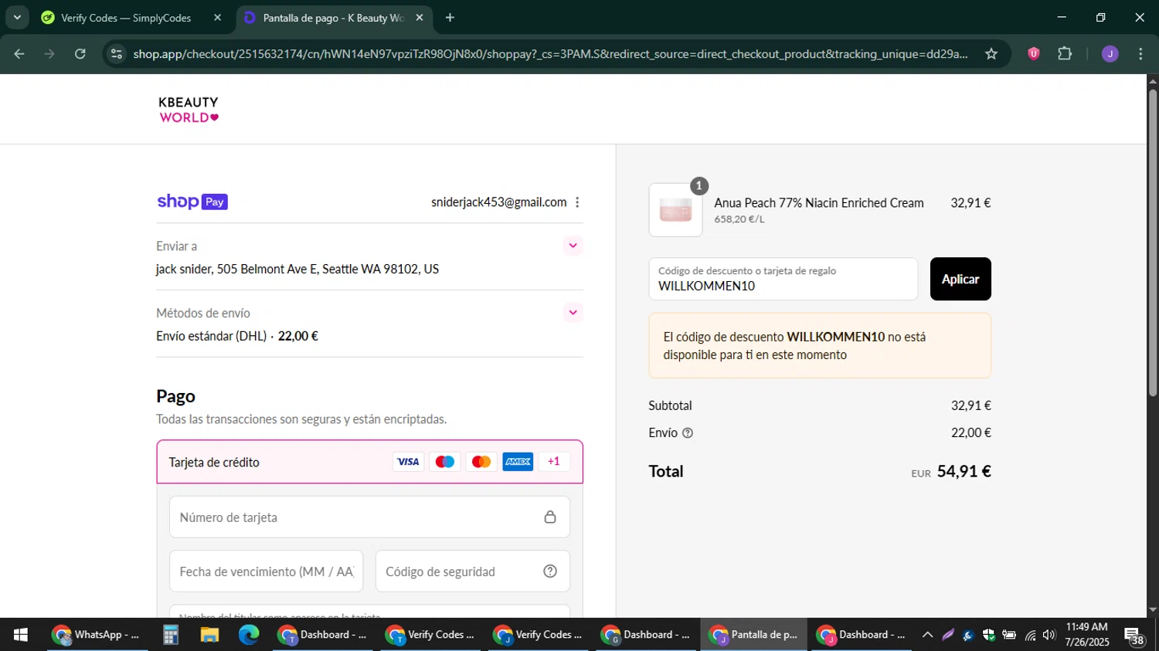
Task: Reload the checkout page
Action: [x=80, y=54]
